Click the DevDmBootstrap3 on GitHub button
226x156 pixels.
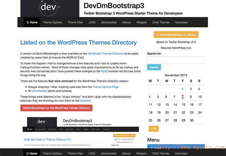(x=176, y=35)
